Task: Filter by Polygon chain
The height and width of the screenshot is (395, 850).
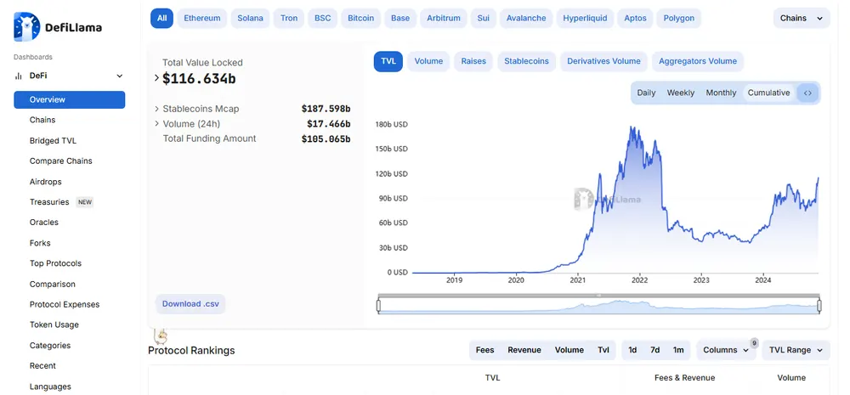Action: coord(678,18)
